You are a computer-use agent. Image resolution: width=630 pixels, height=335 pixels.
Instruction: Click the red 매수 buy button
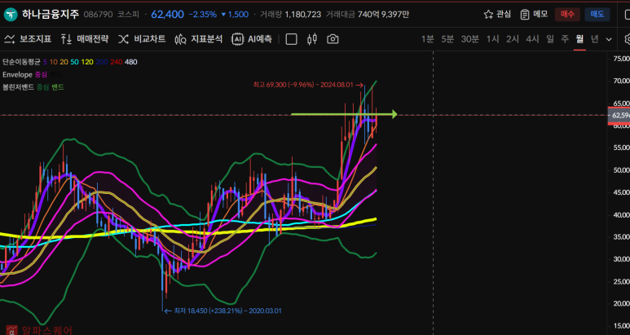coord(567,15)
